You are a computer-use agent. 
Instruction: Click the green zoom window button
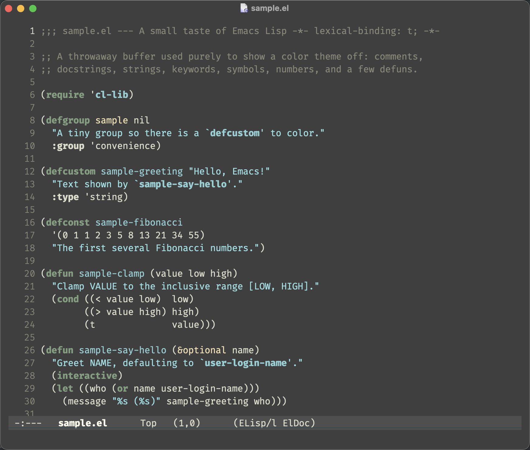click(33, 9)
